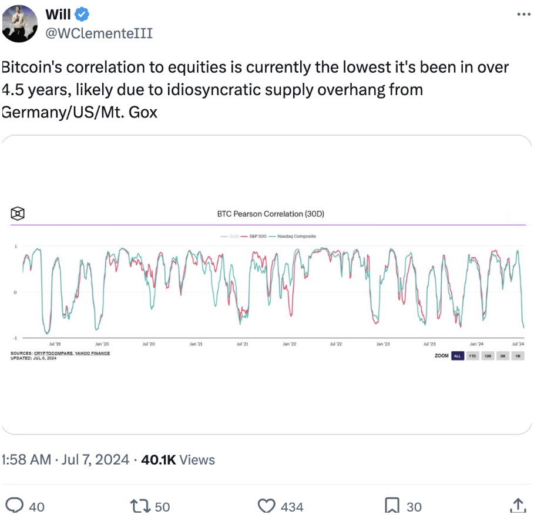Select the YTD zoom range
Screen dimensions: 534x515
(x=472, y=356)
